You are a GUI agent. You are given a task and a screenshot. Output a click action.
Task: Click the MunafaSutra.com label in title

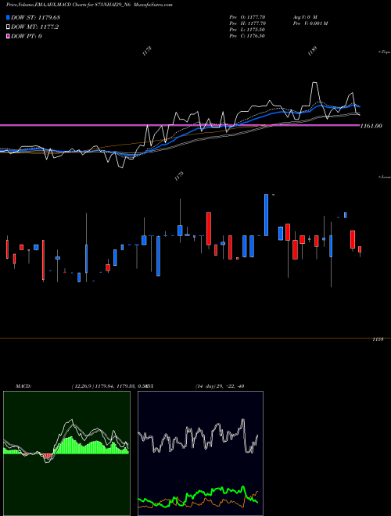[155, 5]
